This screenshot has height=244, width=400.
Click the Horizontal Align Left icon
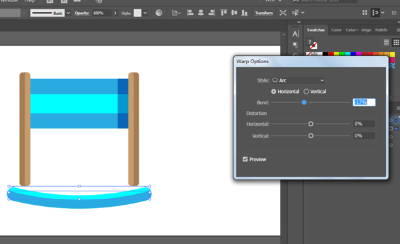190,13
